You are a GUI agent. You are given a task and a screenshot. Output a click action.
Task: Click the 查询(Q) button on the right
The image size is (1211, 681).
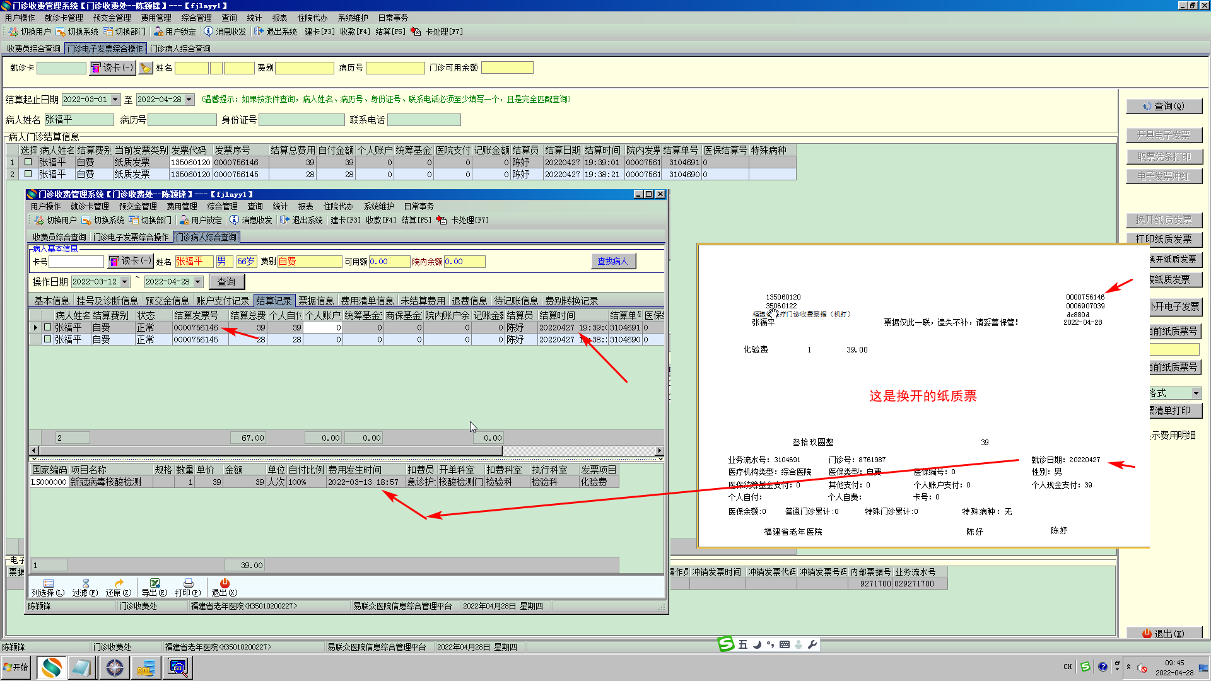click(x=1164, y=107)
